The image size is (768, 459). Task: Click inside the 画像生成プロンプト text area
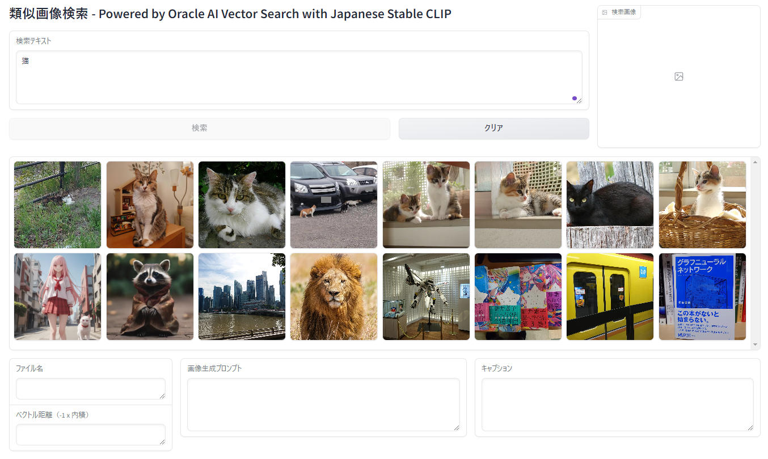point(323,405)
